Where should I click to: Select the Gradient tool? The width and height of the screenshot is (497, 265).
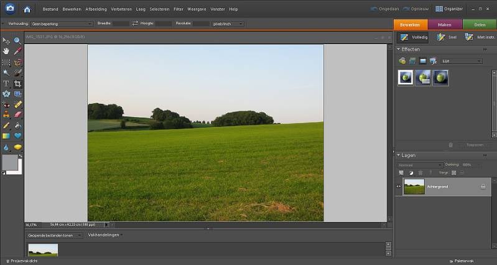click(x=6, y=136)
